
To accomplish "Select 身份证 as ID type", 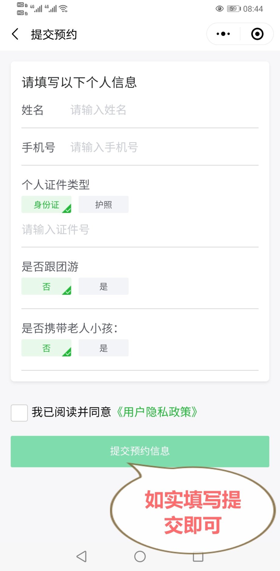I will pos(46,204).
